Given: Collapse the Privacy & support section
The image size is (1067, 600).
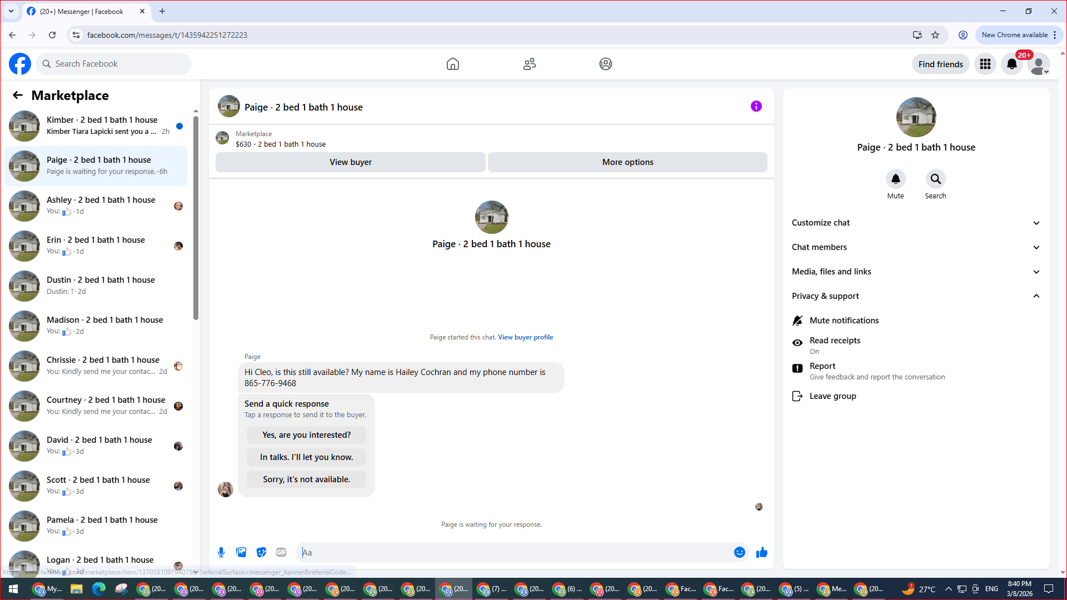Looking at the screenshot, I should pyautogui.click(x=915, y=296).
